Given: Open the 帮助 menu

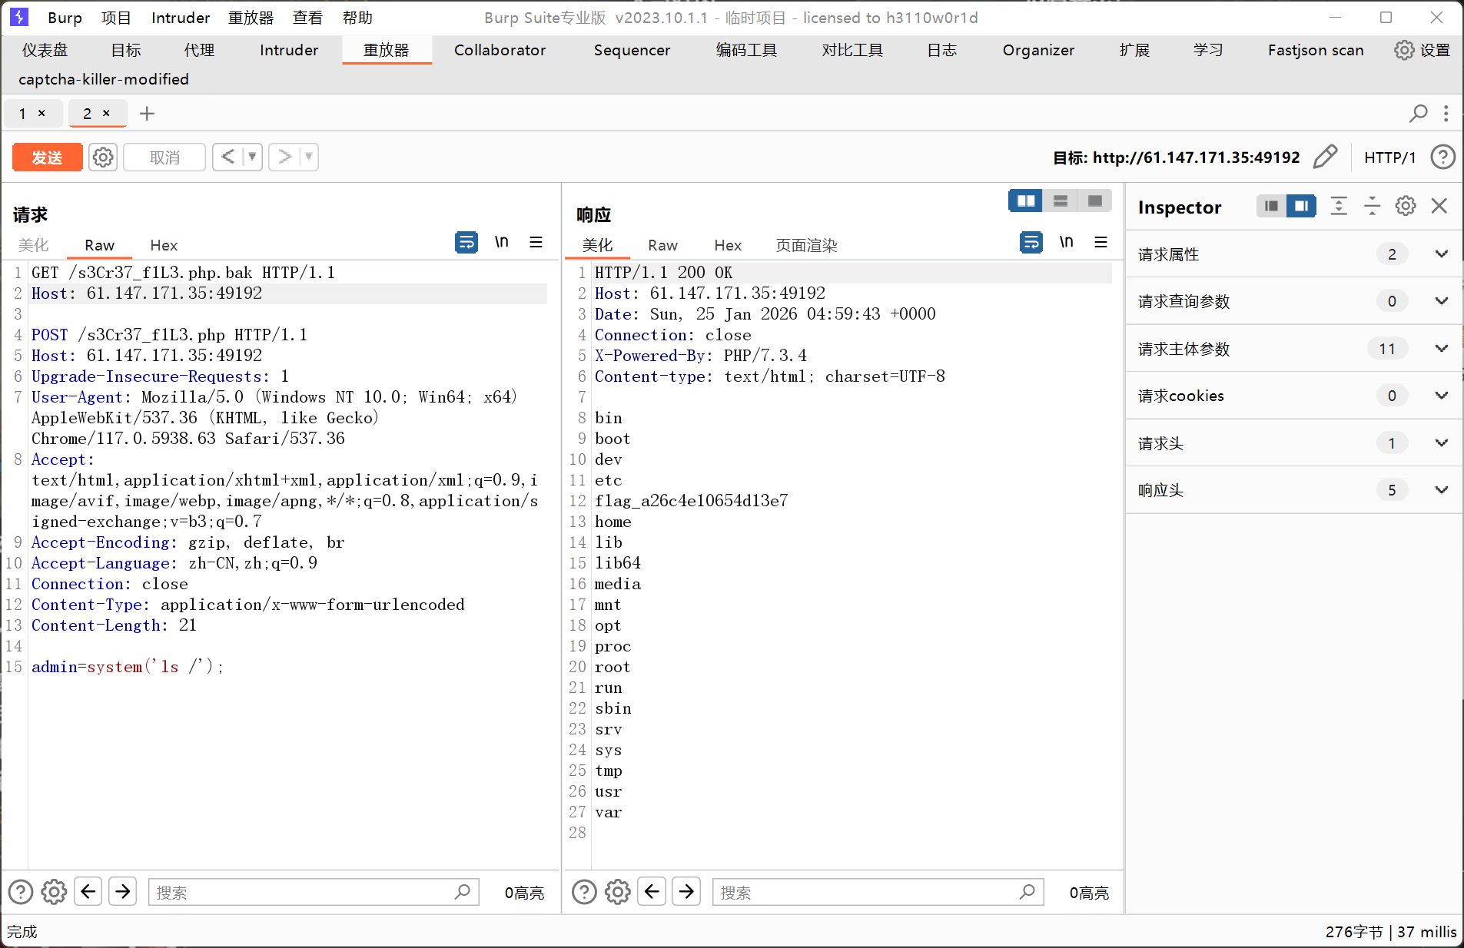Looking at the screenshot, I should click(357, 18).
